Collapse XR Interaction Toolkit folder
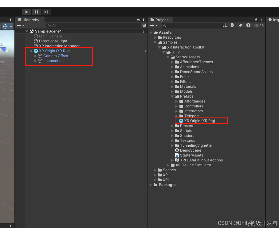This screenshot has width=279, height=228. [159, 47]
